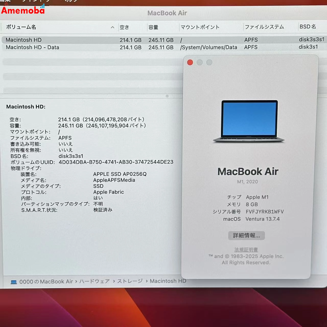Click the laptop icon in the breadcrumb bar

[x=13, y=282]
